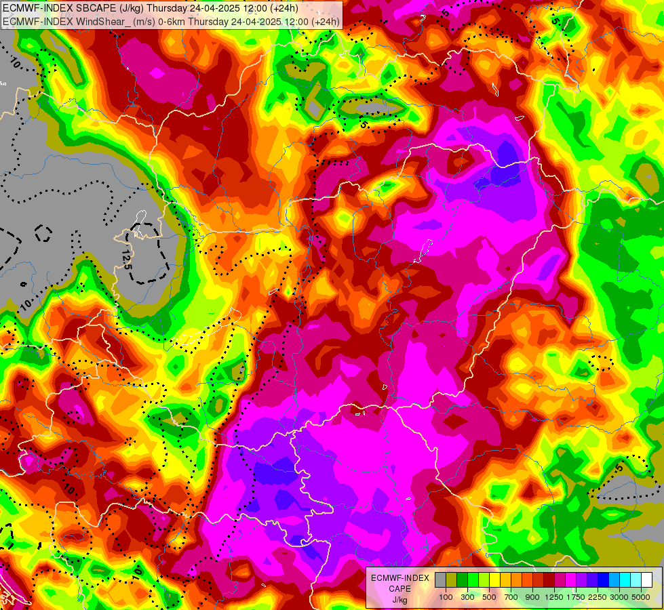Click the cyan swatch after the 3000 tick

click(x=625, y=579)
